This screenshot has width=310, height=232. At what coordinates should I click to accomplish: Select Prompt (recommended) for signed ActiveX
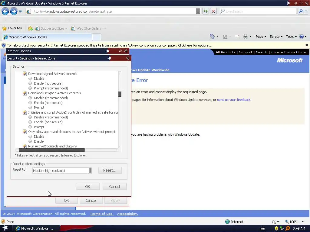[30, 88]
